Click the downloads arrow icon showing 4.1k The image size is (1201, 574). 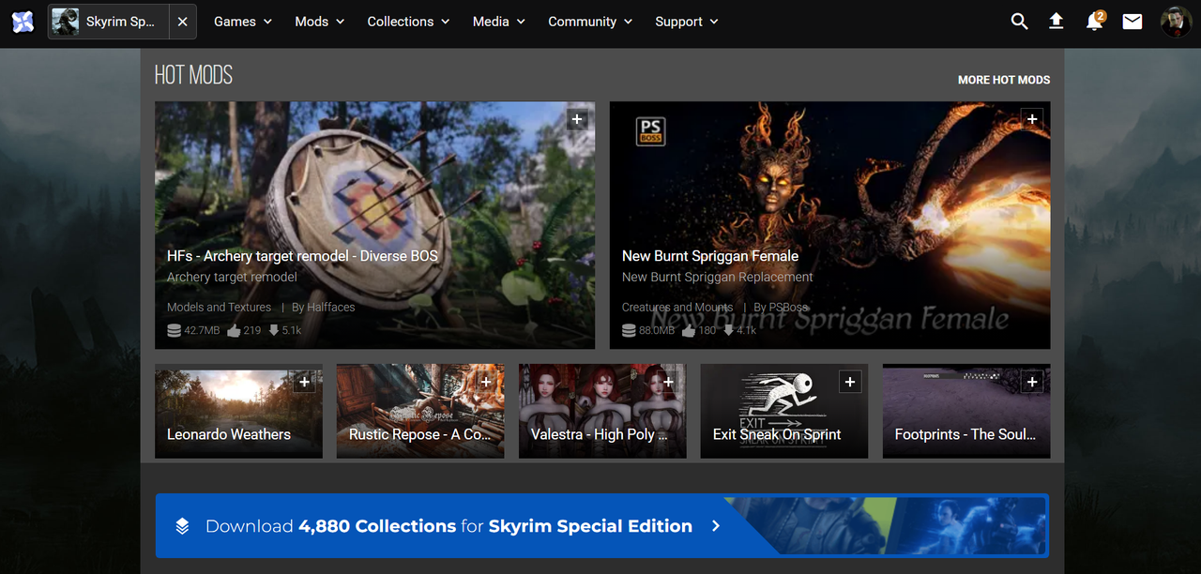coord(729,330)
